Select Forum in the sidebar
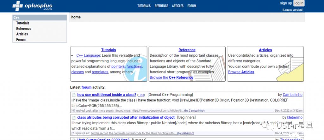The width and height of the screenshot is (324, 140). coord(21,39)
